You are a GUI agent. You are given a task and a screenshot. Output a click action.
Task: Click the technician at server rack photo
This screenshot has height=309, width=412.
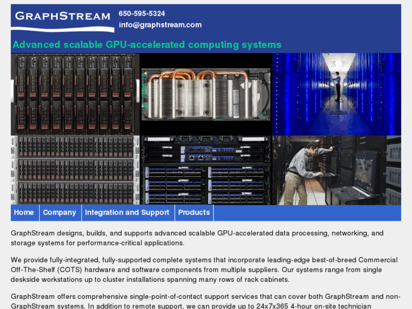(x=337, y=170)
